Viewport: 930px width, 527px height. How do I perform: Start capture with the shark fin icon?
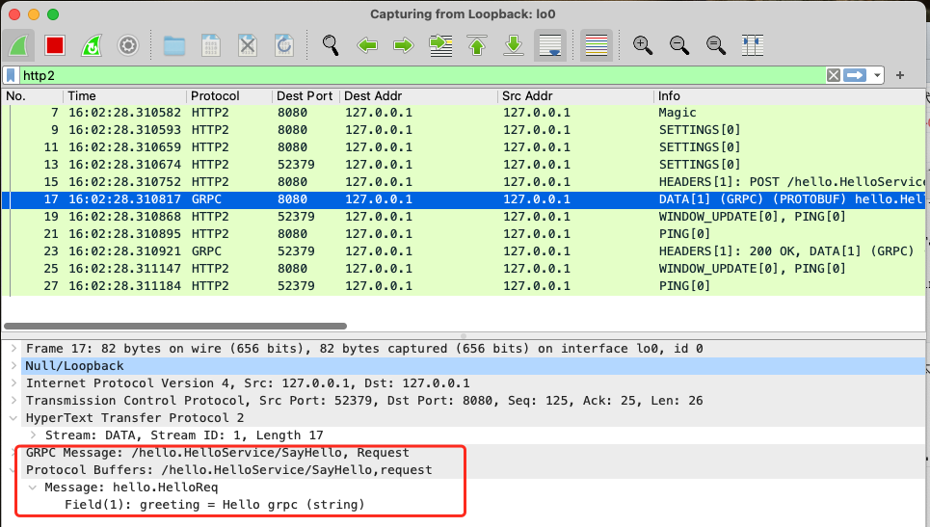tap(18, 45)
